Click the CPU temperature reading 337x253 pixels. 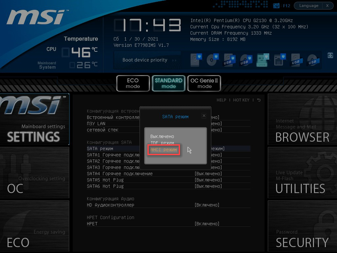click(x=80, y=52)
